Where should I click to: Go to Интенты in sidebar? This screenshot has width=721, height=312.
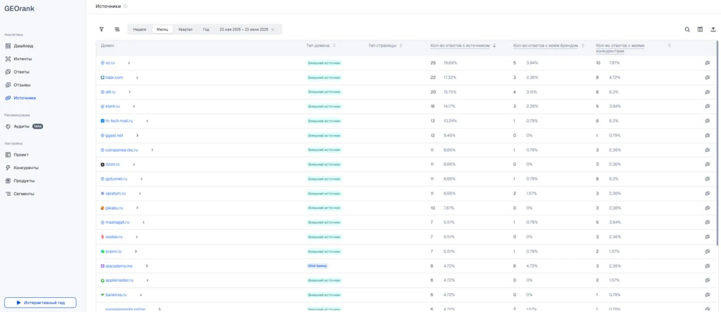coord(19,58)
